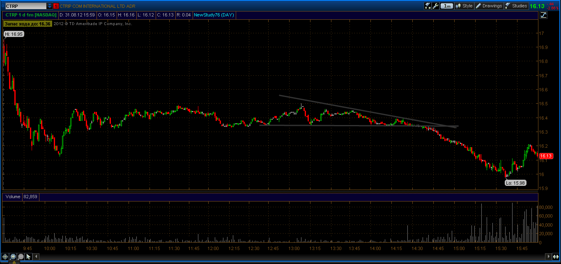Open the CTRP symbol dropdown arrow
Viewport: 561px width, 264px height.
click(50, 6)
